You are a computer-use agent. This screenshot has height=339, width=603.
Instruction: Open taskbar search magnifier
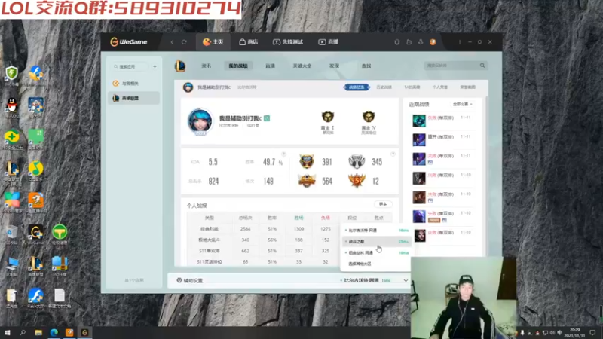pos(23,332)
